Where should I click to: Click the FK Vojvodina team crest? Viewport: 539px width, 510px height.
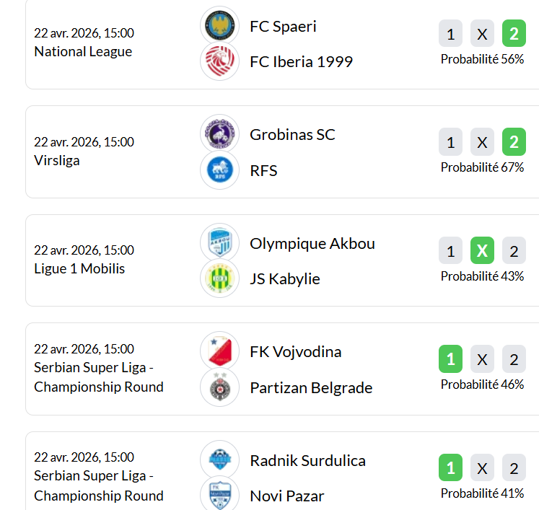(219, 351)
